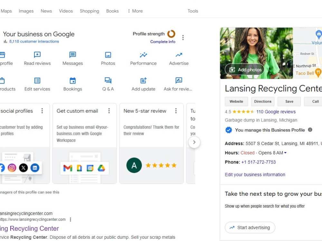This screenshot has height=241, width=322.
Task: Click the Profile strength ring indicator
Action: click(171, 34)
